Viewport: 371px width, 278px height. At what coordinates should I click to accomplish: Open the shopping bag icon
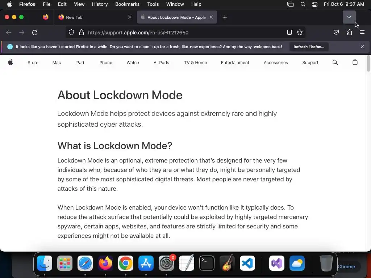click(x=355, y=62)
